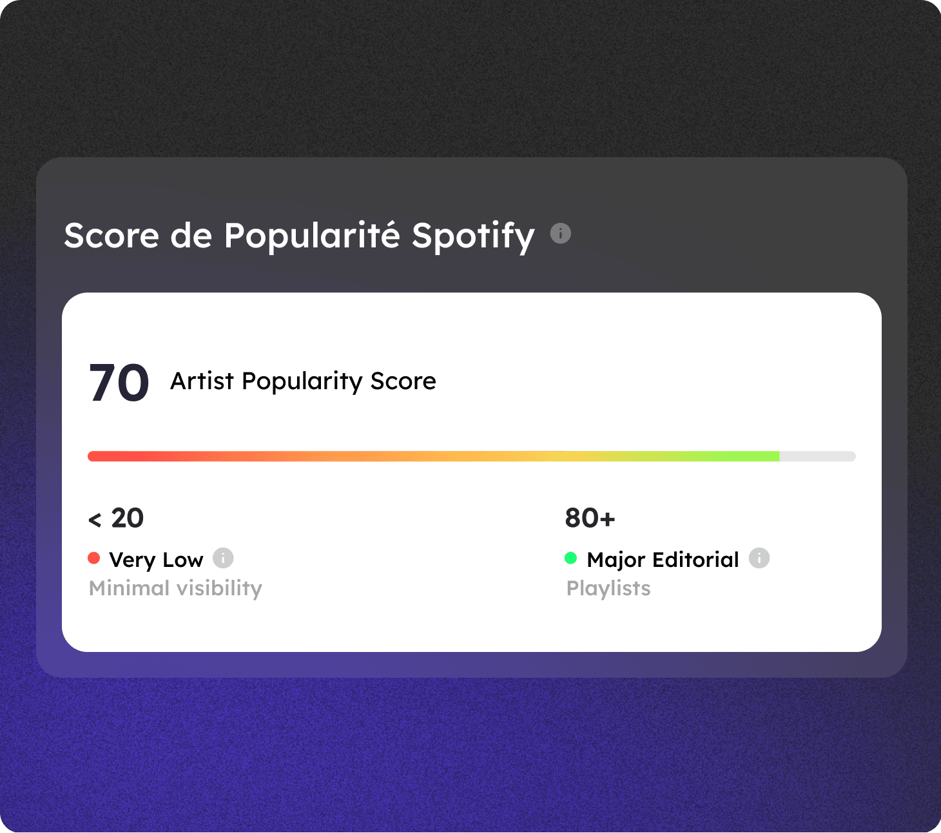941x833 pixels.
Task: Click the Playlists description text
Action: 608,588
